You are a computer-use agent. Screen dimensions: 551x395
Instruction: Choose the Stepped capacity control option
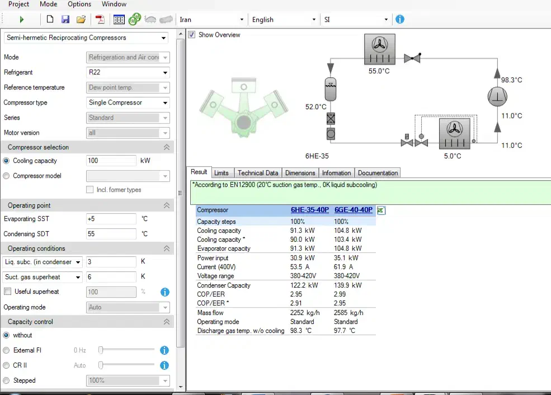click(7, 380)
